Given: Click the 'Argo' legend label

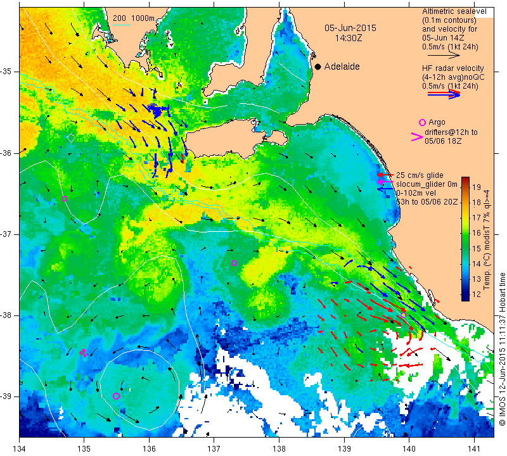Looking at the screenshot, I should (437, 122).
